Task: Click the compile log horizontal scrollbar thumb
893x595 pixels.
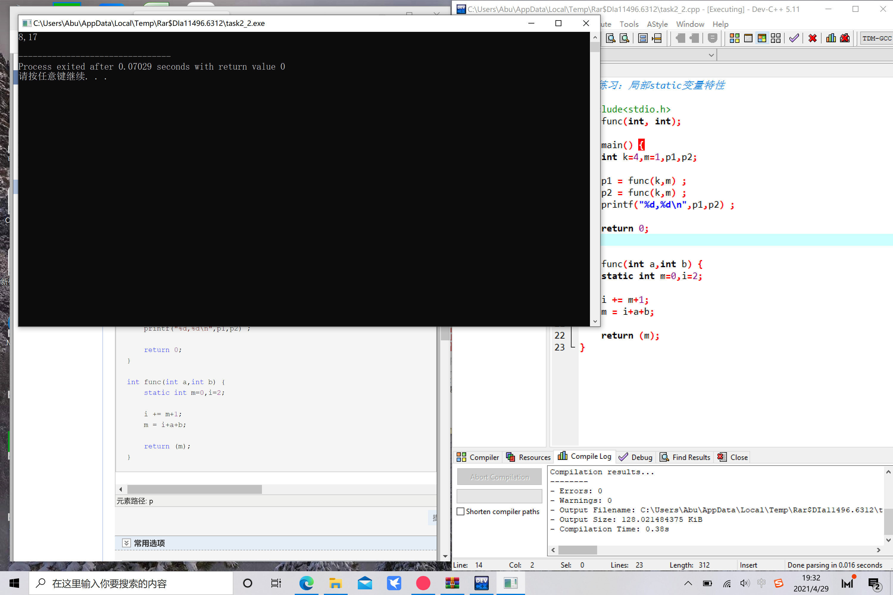Action: coord(577,550)
